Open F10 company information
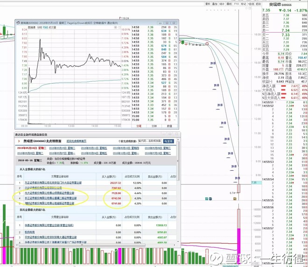This screenshot has width=308, height=267. click(237, 4)
